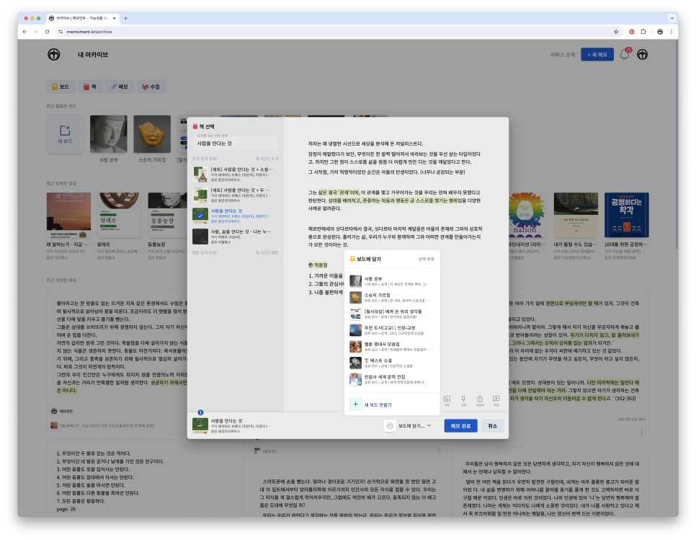Select the 웹툰 명대사 모음집 board
The height and width of the screenshot is (540, 696).
pyautogui.click(x=391, y=346)
